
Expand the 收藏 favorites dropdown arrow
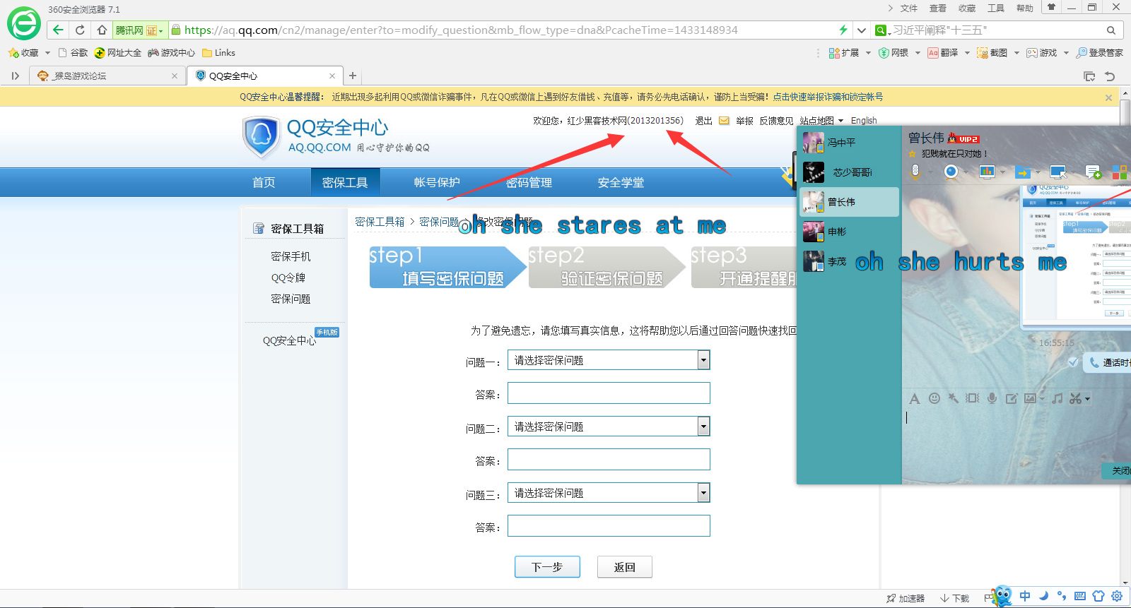pyautogui.click(x=47, y=53)
